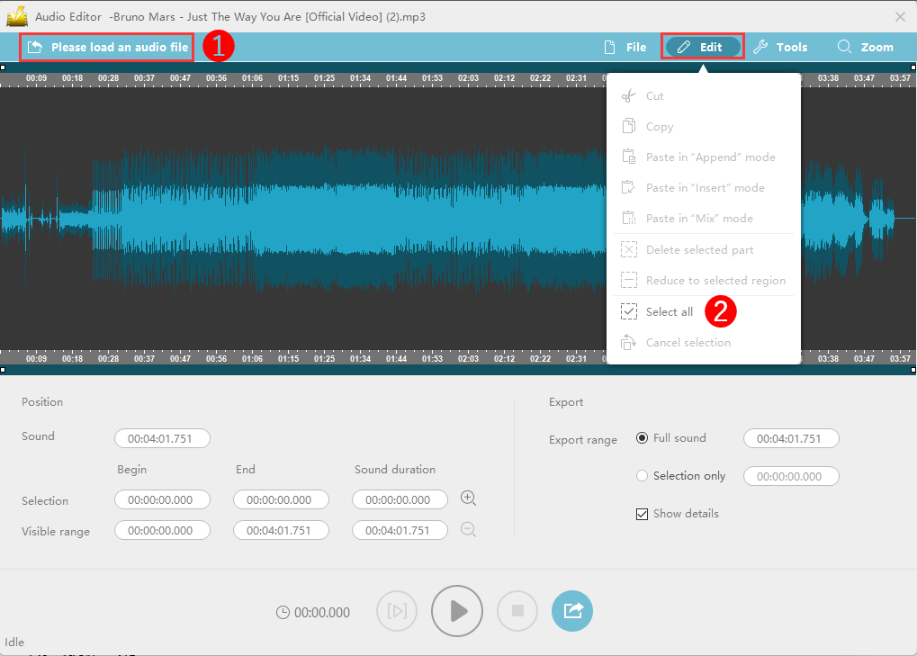917x656 pixels.
Task: Click the clock icon beside playback time
Action: tap(283, 613)
